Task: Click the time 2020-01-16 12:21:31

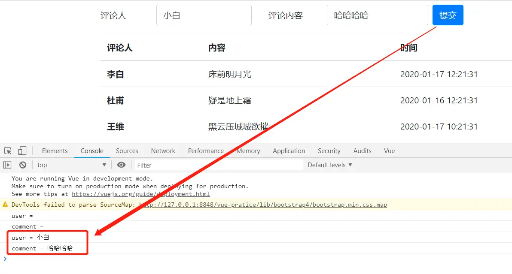Action: (x=439, y=100)
